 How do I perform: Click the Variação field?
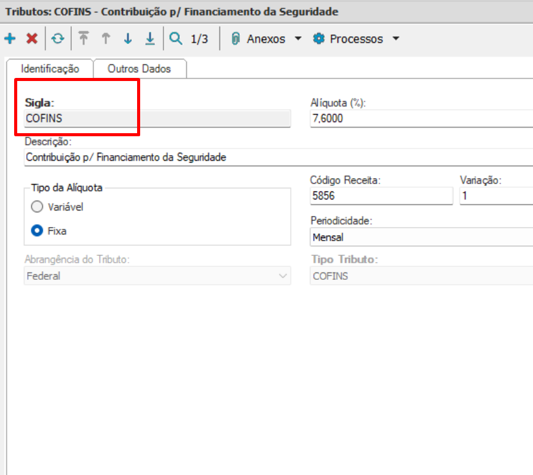pyautogui.click(x=496, y=196)
